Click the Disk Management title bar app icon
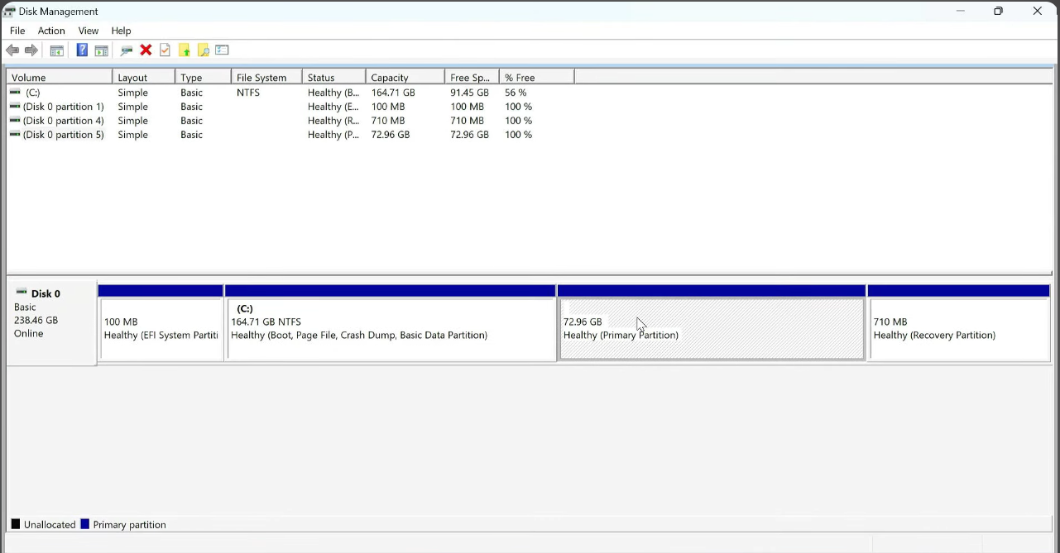Screen dimensions: 1060x553 coord(10,12)
